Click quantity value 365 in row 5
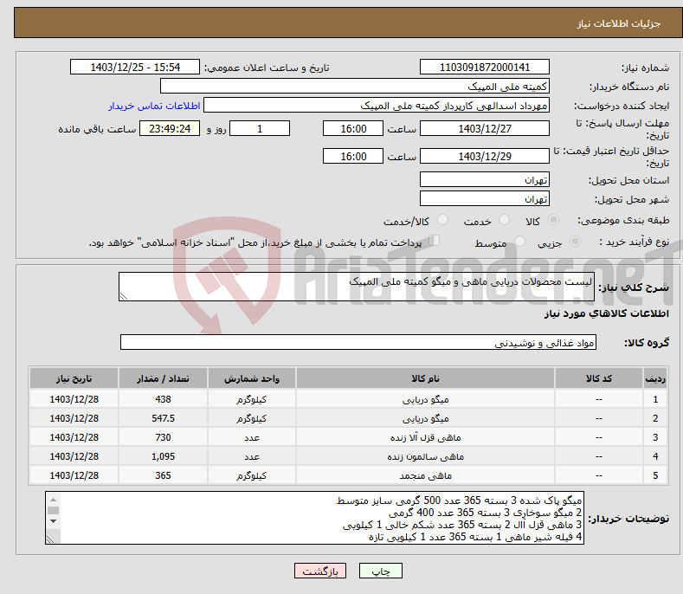This screenshot has height=594, width=683. tap(163, 475)
